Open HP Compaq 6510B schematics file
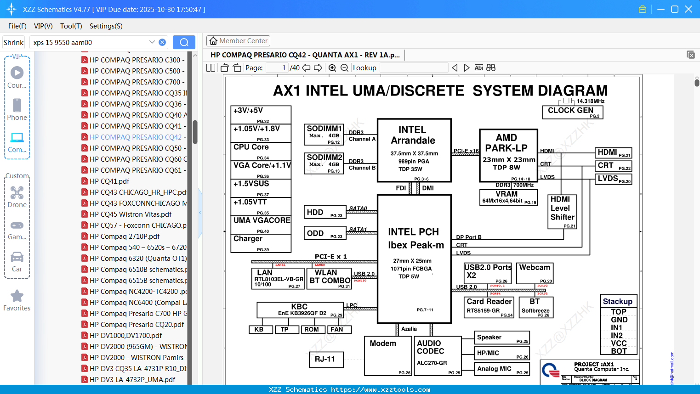Image resolution: width=700 pixels, height=394 pixels. point(133,269)
